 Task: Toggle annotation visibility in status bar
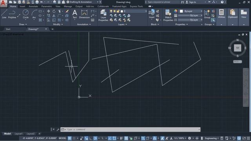tap(162, 138)
